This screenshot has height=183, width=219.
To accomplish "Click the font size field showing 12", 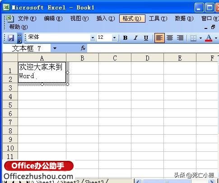I will click(x=104, y=38).
